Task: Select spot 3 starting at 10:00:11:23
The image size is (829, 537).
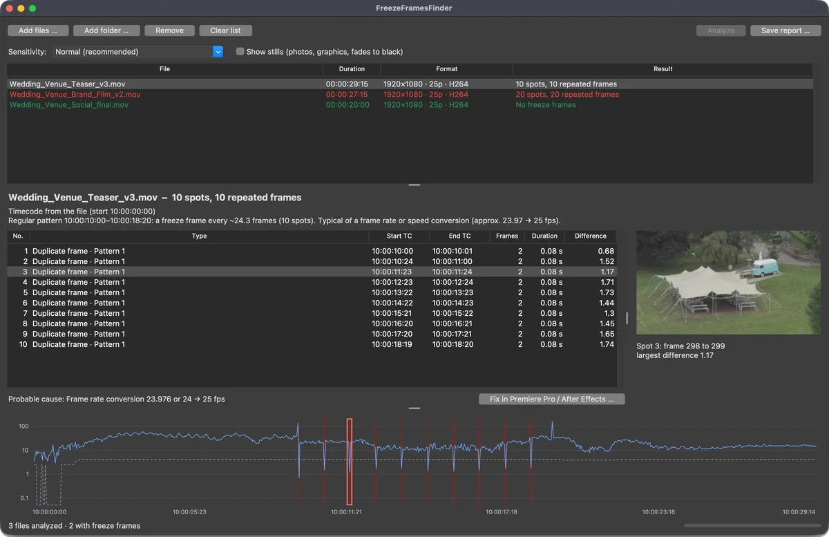Action: tap(312, 272)
